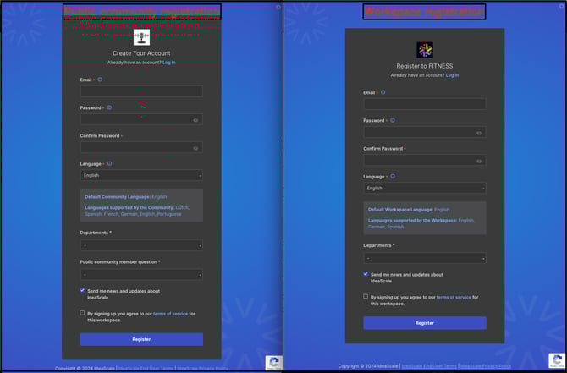567x373 pixels.
Task: Open Language dropdown on Create Your Account form
Action: coord(141,175)
